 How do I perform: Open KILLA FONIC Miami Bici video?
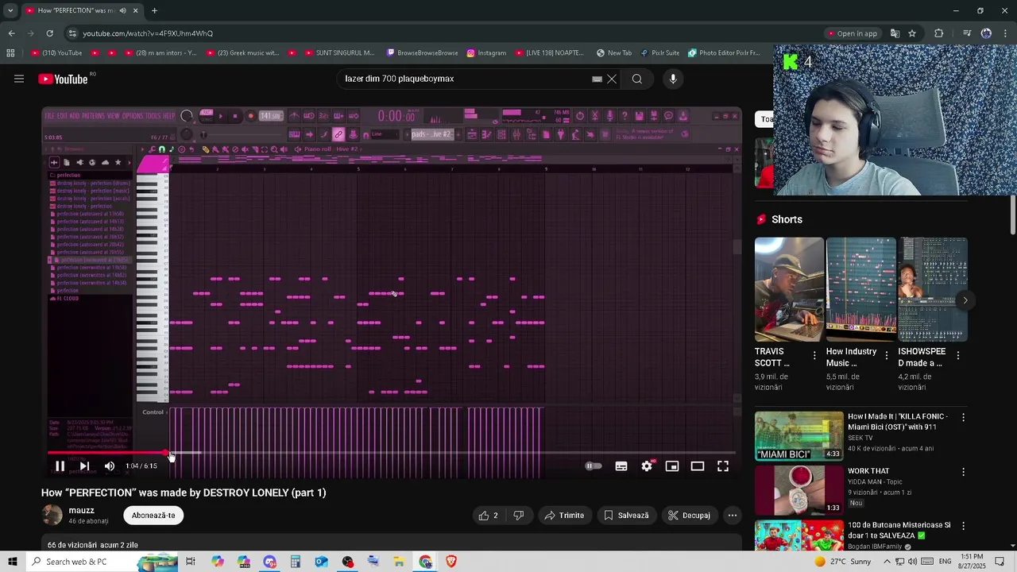click(x=799, y=435)
